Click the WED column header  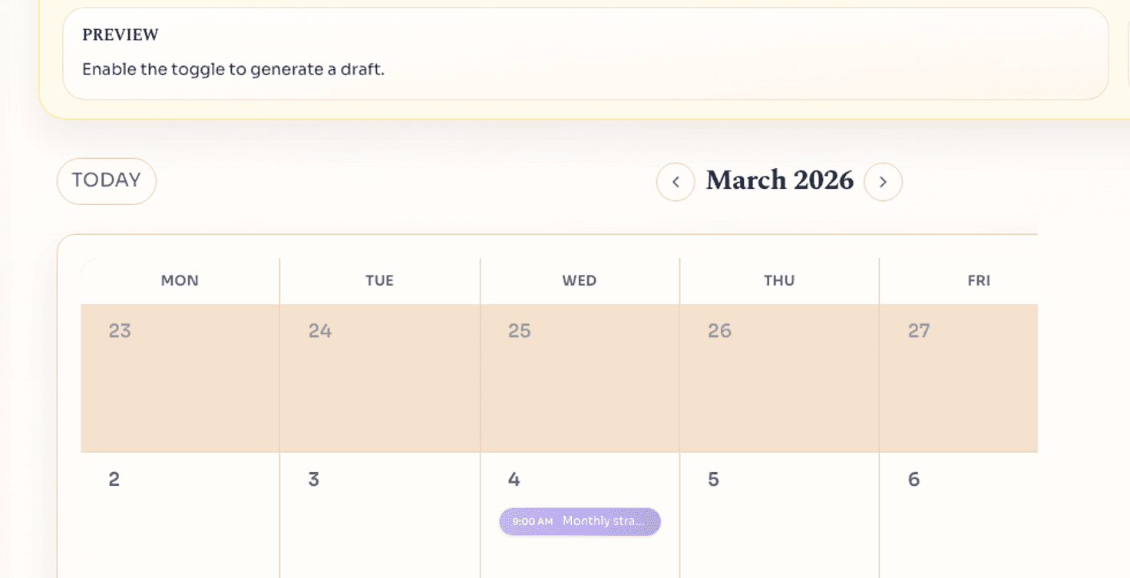tap(579, 280)
